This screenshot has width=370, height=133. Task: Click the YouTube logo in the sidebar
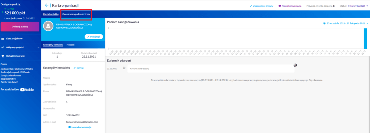(x=27, y=90)
